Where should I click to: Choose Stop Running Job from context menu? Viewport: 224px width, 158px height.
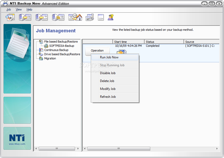115,65
